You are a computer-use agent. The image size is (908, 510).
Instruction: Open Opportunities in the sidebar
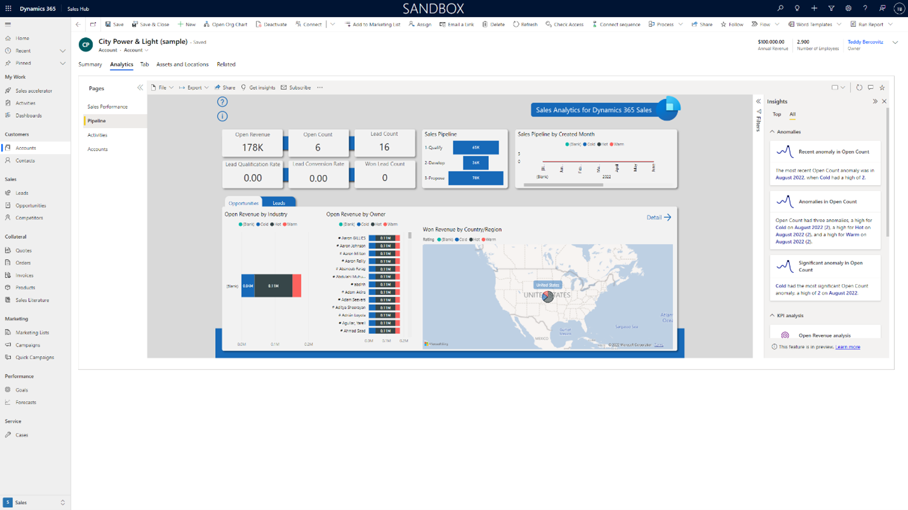click(30, 206)
